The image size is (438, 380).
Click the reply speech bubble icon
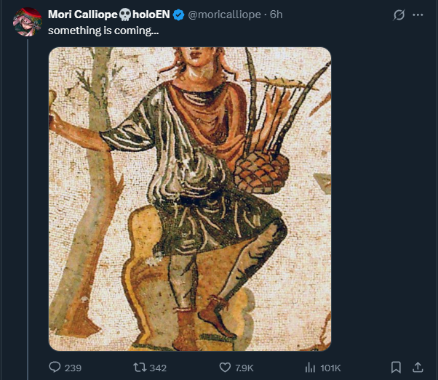[55, 367]
